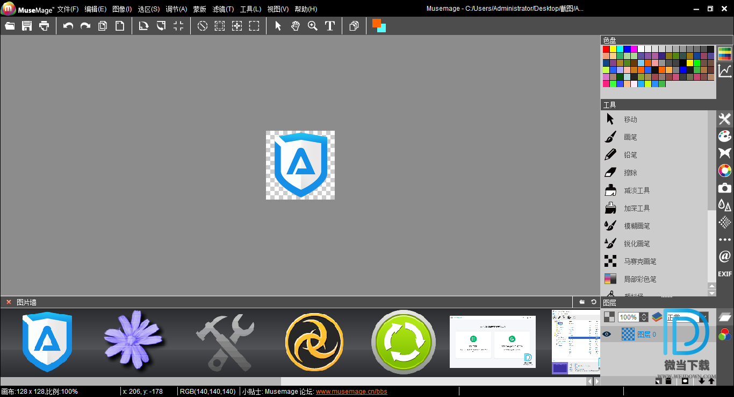
Task: Open the EXIF info sidebar tab
Action: point(725,274)
